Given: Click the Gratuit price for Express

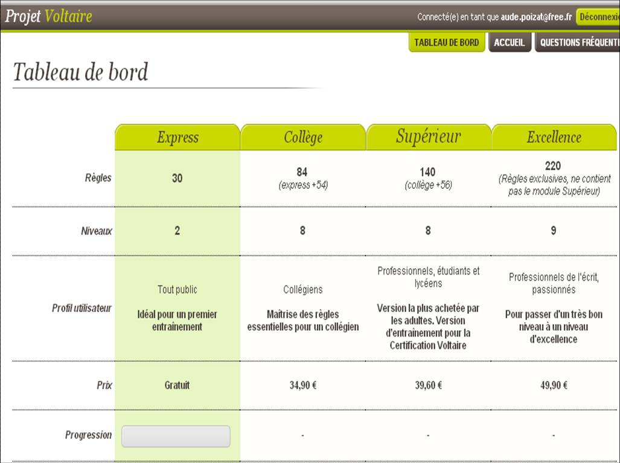Looking at the screenshot, I should [x=177, y=385].
